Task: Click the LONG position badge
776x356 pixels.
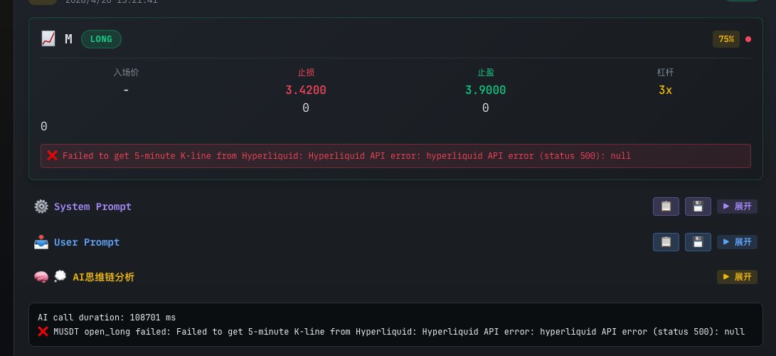Action: point(101,39)
